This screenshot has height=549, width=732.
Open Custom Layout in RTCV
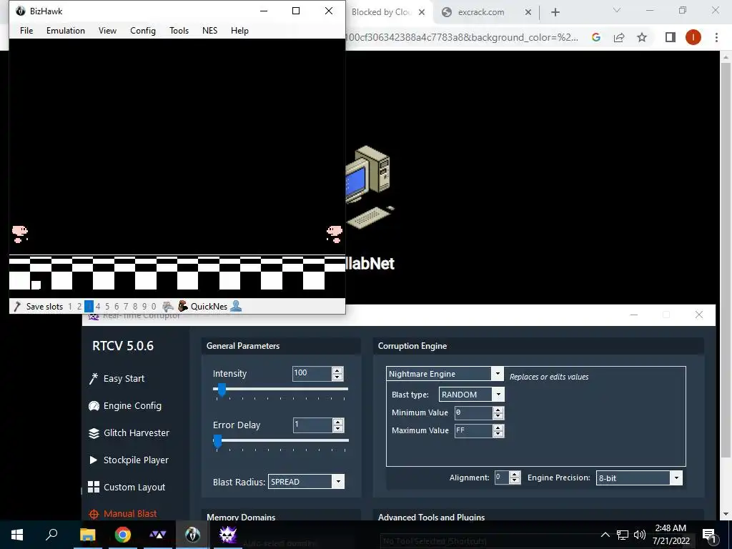coord(127,487)
